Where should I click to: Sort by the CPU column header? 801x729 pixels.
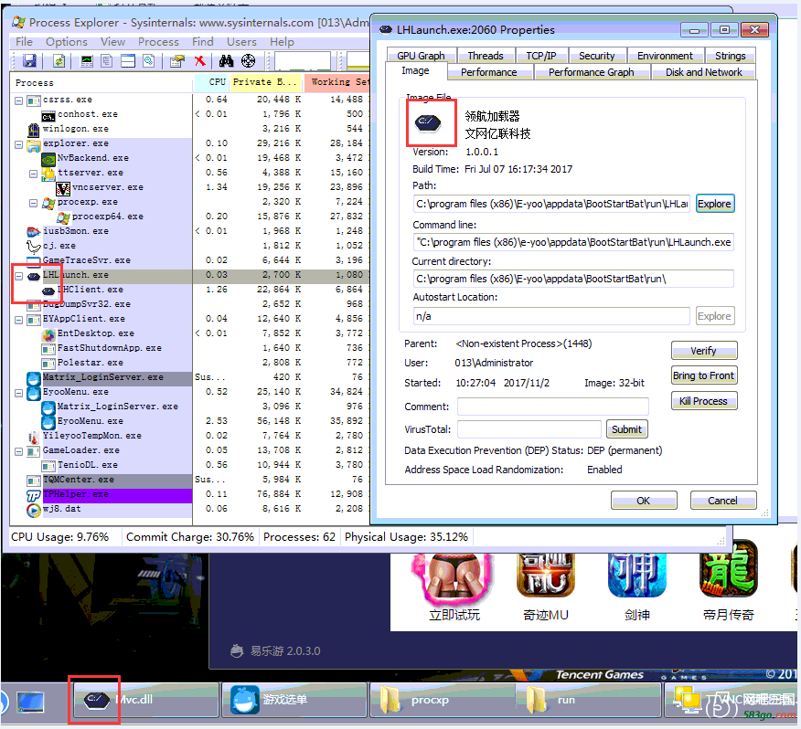pos(211,82)
